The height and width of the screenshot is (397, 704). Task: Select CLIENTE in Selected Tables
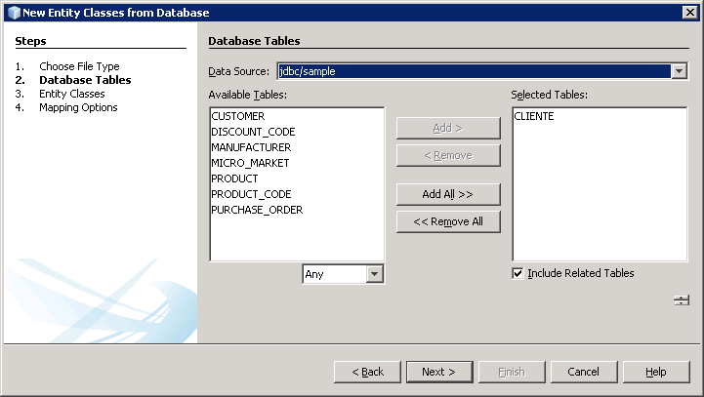pyautogui.click(x=534, y=116)
